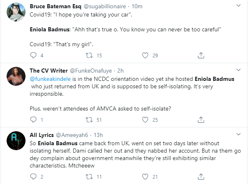Reply to Bruce Bateman Esq's tweet
248x184 pixels.
coord(34,55)
